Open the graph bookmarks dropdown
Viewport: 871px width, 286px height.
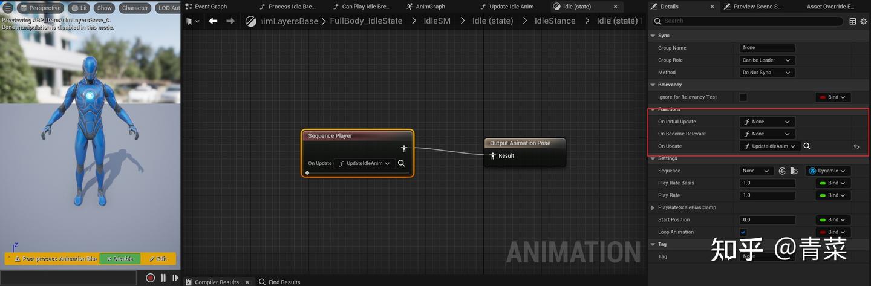[x=192, y=21]
